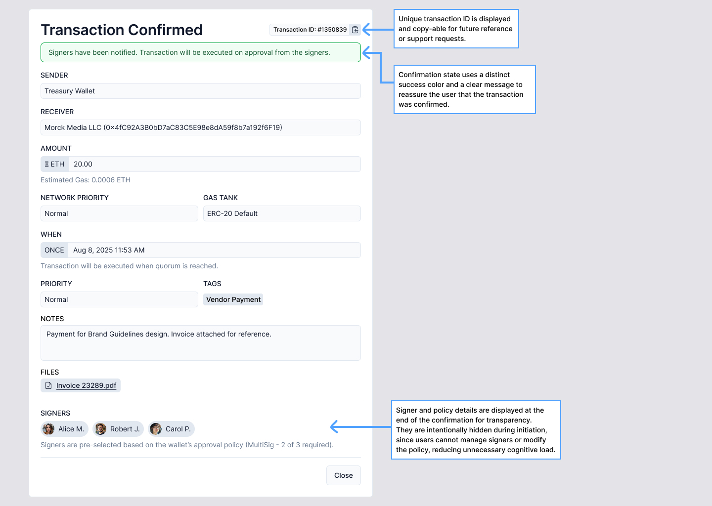Click the ETH currency symbol badge

coord(54,164)
